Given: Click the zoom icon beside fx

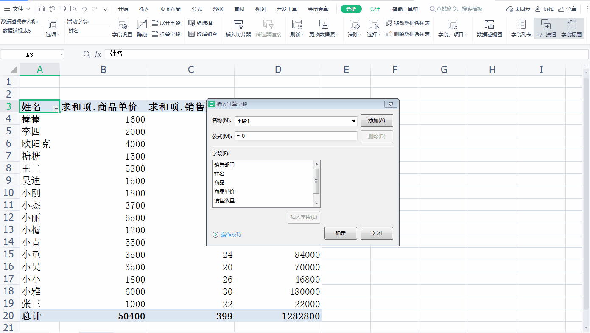Looking at the screenshot, I should click(87, 54).
